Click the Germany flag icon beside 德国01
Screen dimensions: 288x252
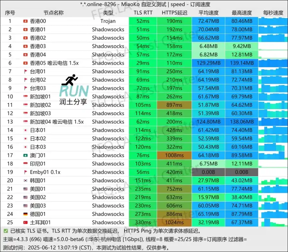pos(26,214)
